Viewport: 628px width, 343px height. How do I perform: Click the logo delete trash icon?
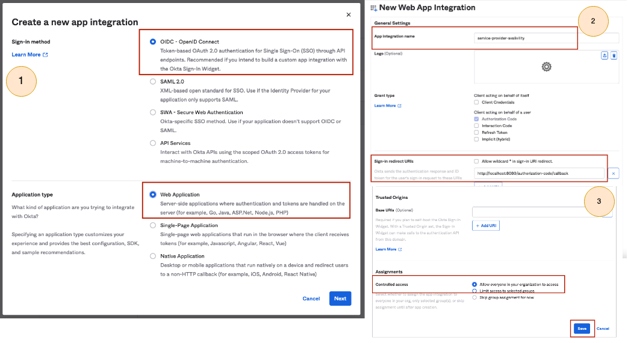(614, 56)
